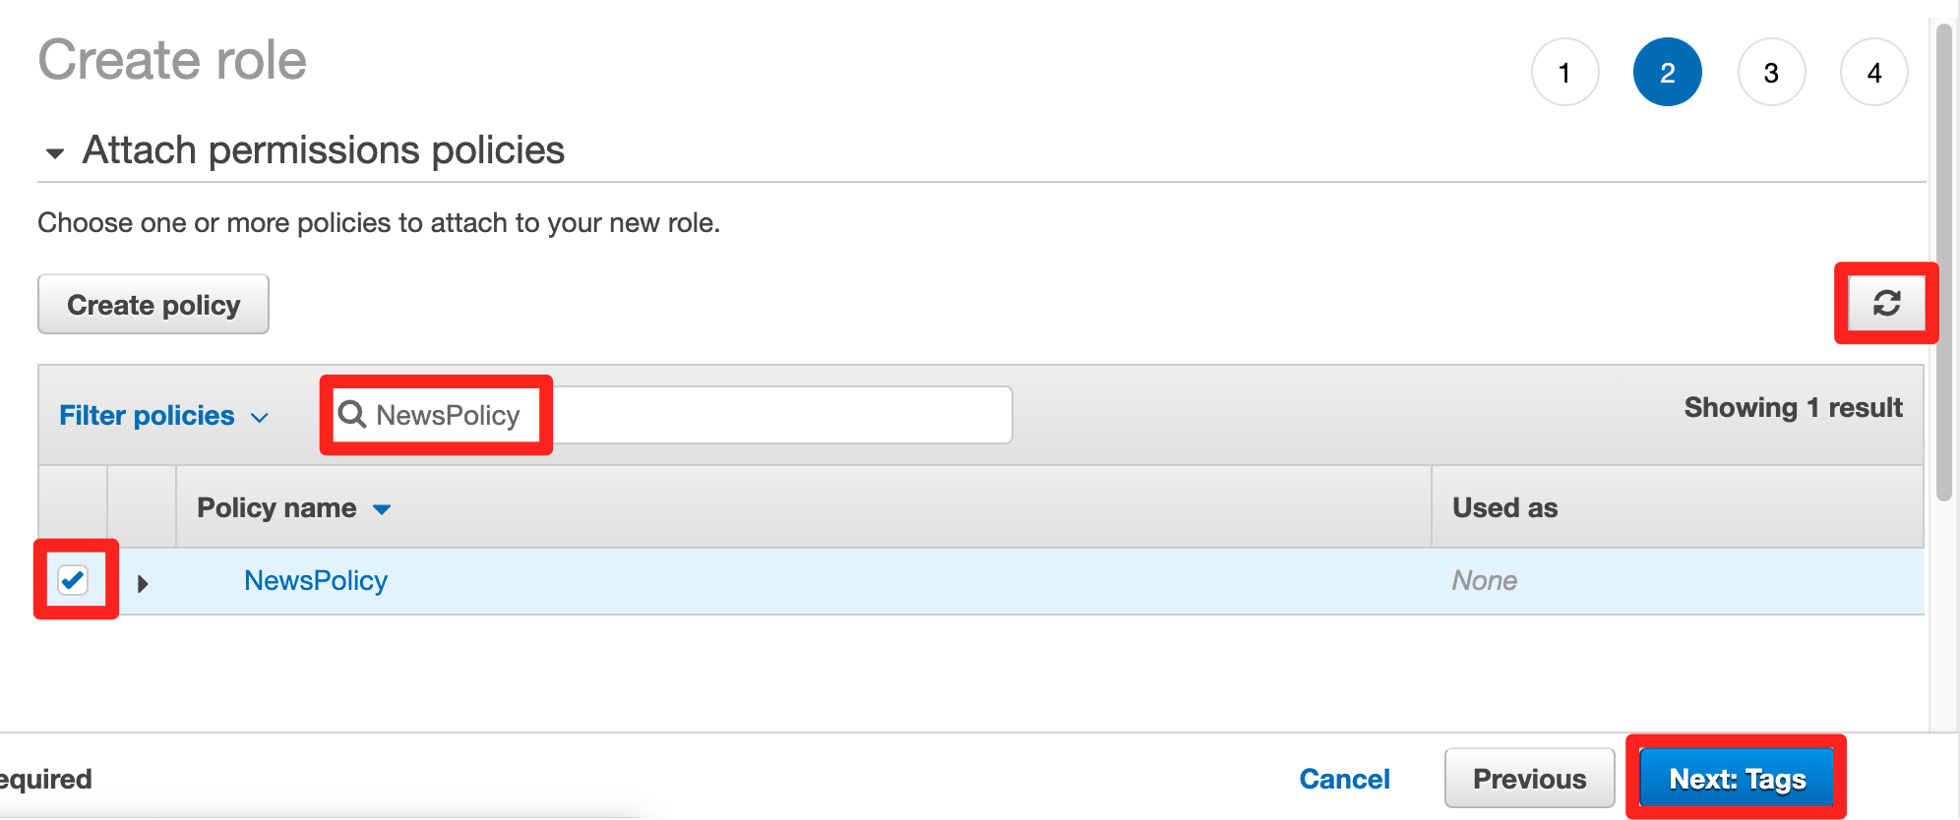Cancel role creation
The width and height of the screenshot is (1960, 820).
(1344, 779)
